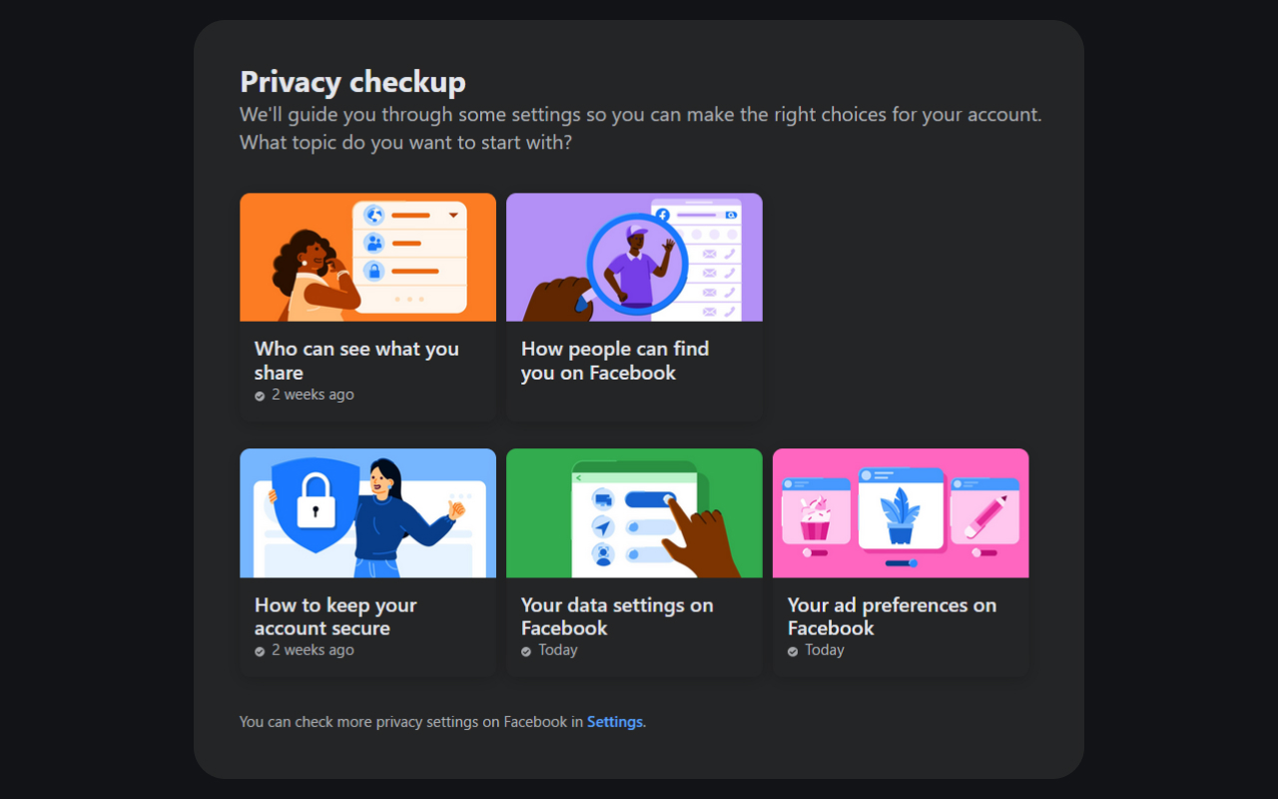Image resolution: width=1278 pixels, height=799 pixels.
Task: Click the globe audience icon in the orange illustration
Action: pyautogui.click(x=373, y=215)
